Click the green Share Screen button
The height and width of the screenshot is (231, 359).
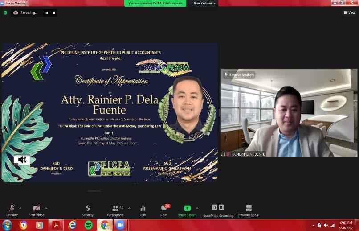[187, 210]
